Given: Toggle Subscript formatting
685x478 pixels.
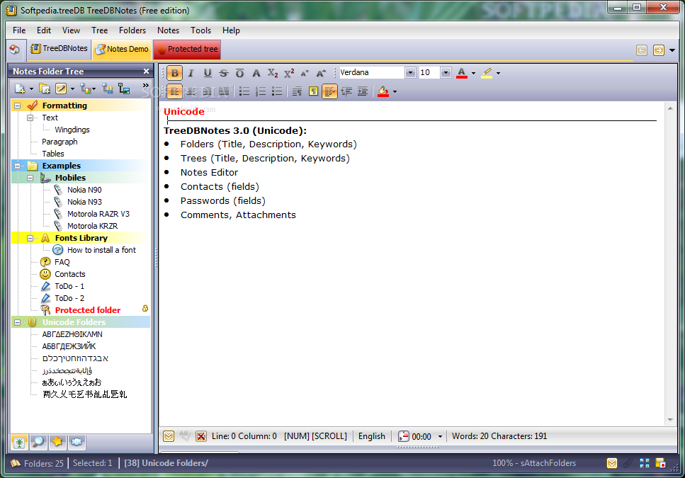Looking at the screenshot, I should [273, 73].
